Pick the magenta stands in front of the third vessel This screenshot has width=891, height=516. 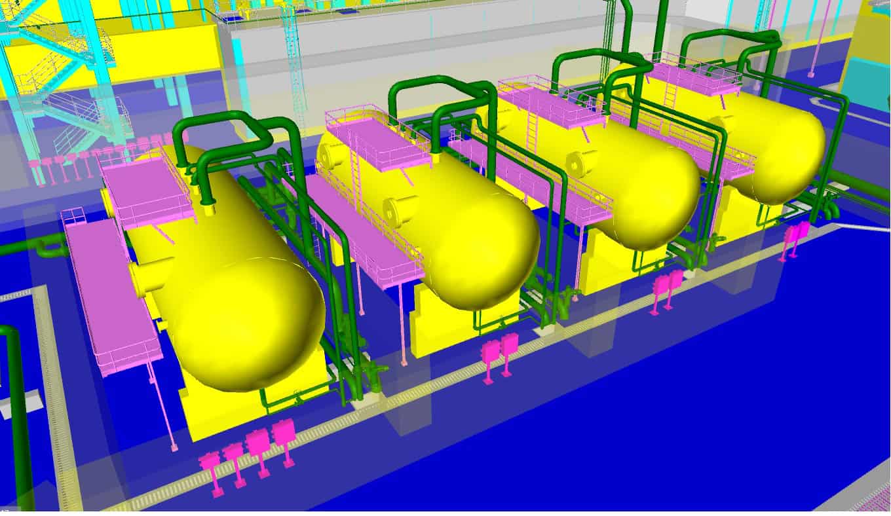pyautogui.click(x=665, y=287)
